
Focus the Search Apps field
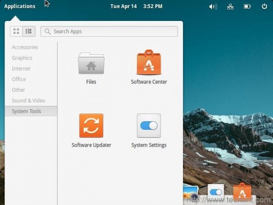click(109, 31)
